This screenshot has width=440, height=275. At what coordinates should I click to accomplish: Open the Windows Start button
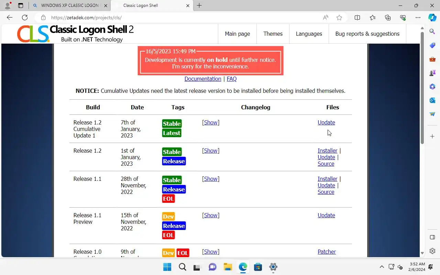tap(167, 267)
